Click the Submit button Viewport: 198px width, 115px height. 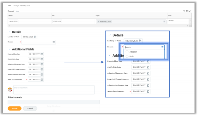[x=15, y=108]
